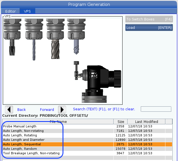Sort by Last Modified column header
The image size is (178, 161).
click(x=146, y=122)
